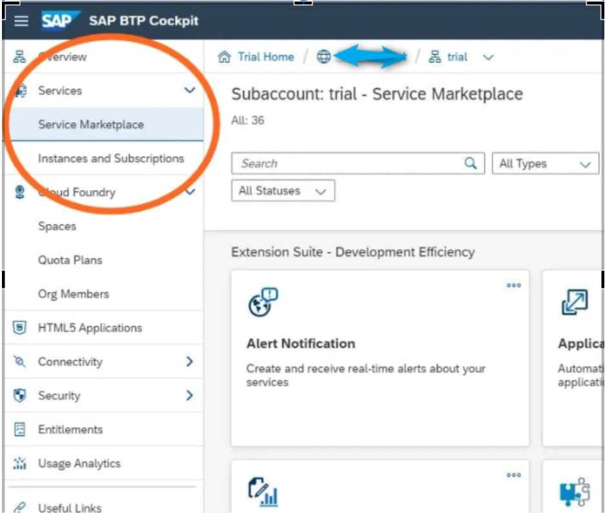Screen dimensions: 605x513
Task: Click the Cloud Foundry icon
Action: click(19, 192)
